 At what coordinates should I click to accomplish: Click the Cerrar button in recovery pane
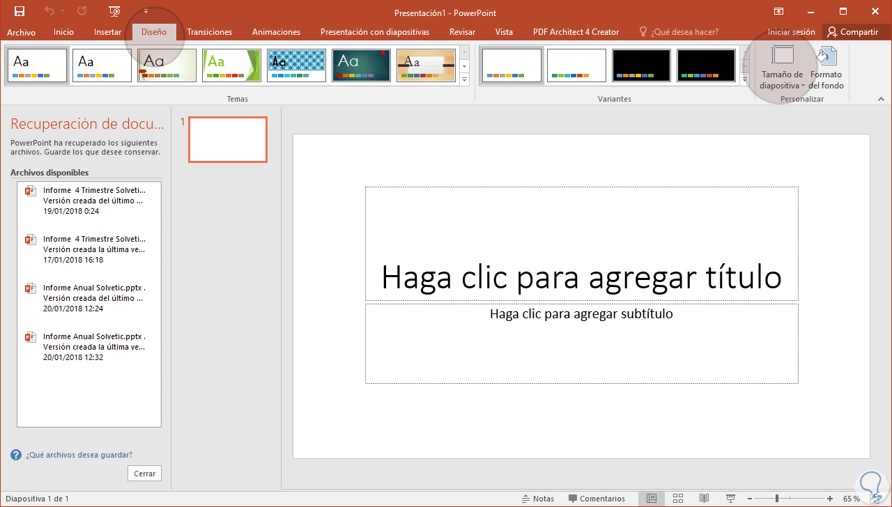tap(145, 474)
